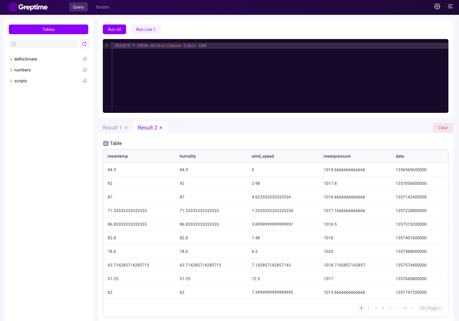Clear all query results
Screen dimensions: 459x321
pyautogui.click(x=443, y=128)
